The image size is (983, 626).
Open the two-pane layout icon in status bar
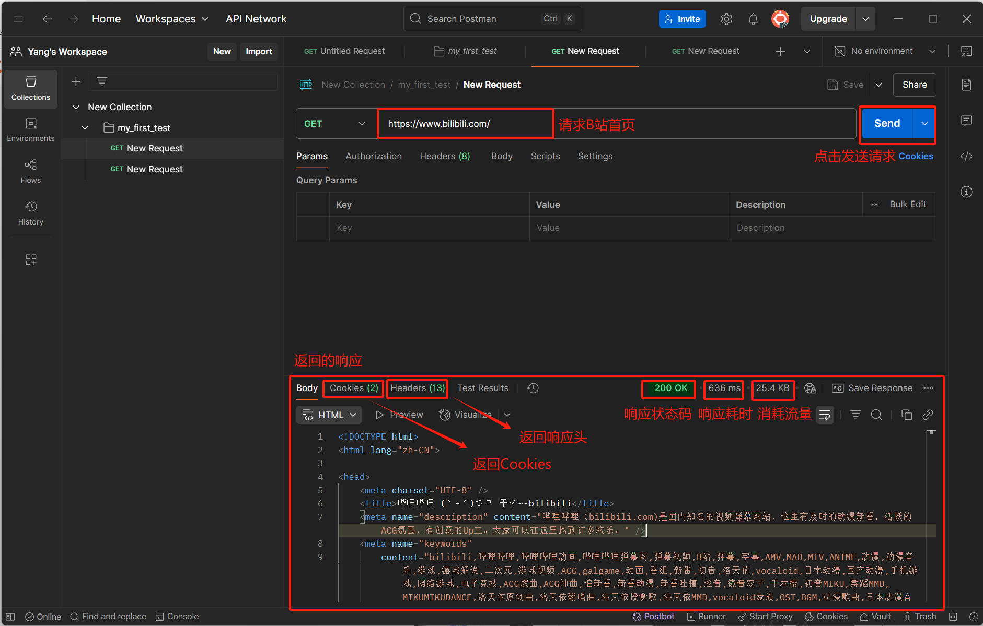953,617
